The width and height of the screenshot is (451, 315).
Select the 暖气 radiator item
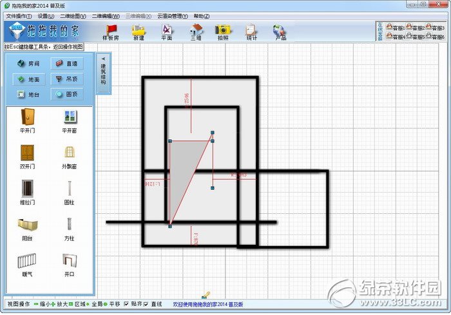click(27, 265)
